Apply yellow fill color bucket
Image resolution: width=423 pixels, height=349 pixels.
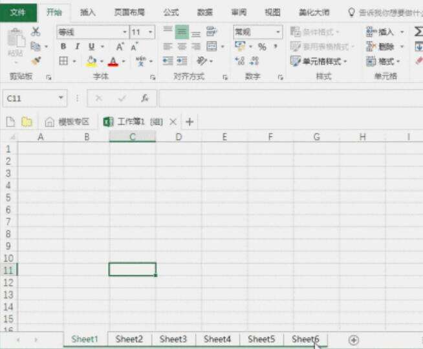91,61
